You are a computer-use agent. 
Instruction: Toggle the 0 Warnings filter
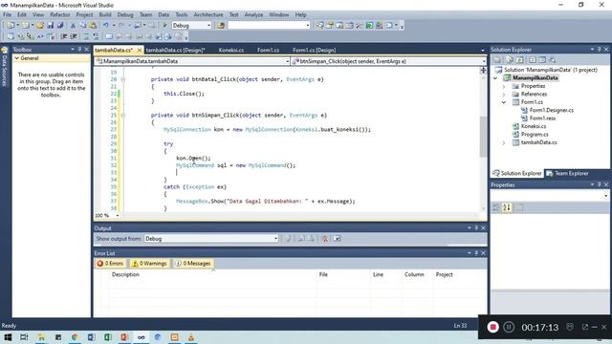click(x=149, y=264)
